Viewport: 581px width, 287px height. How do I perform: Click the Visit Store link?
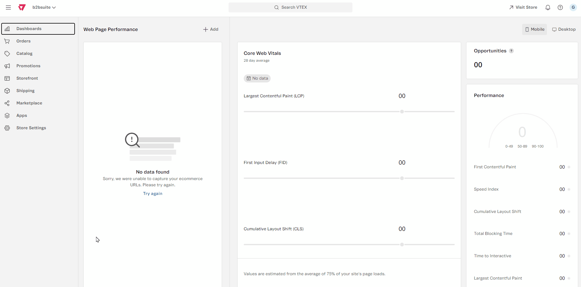point(523,7)
